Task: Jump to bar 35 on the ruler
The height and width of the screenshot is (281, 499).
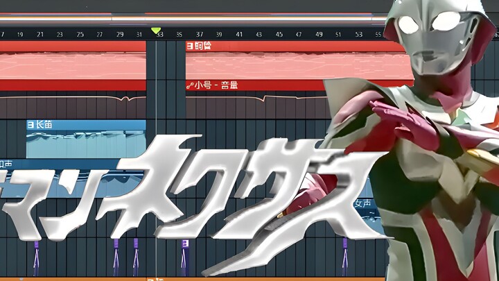Action: pyautogui.click(x=180, y=35)
